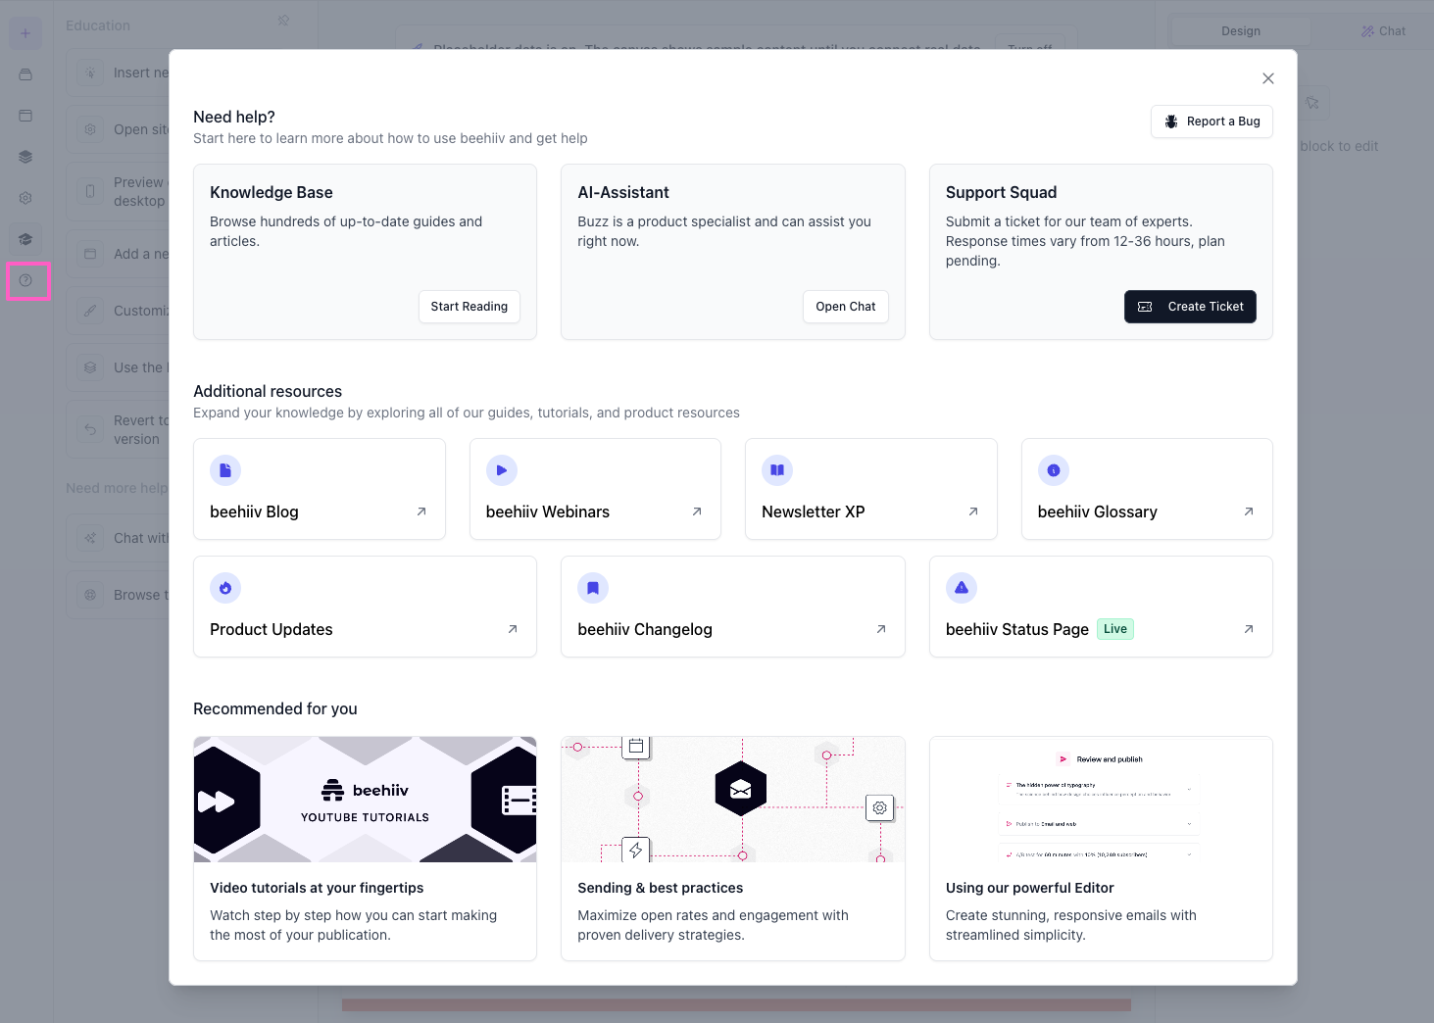
Task: Click 'Video tutorials at your fingertips' title
Action: (x=317, y=888)
